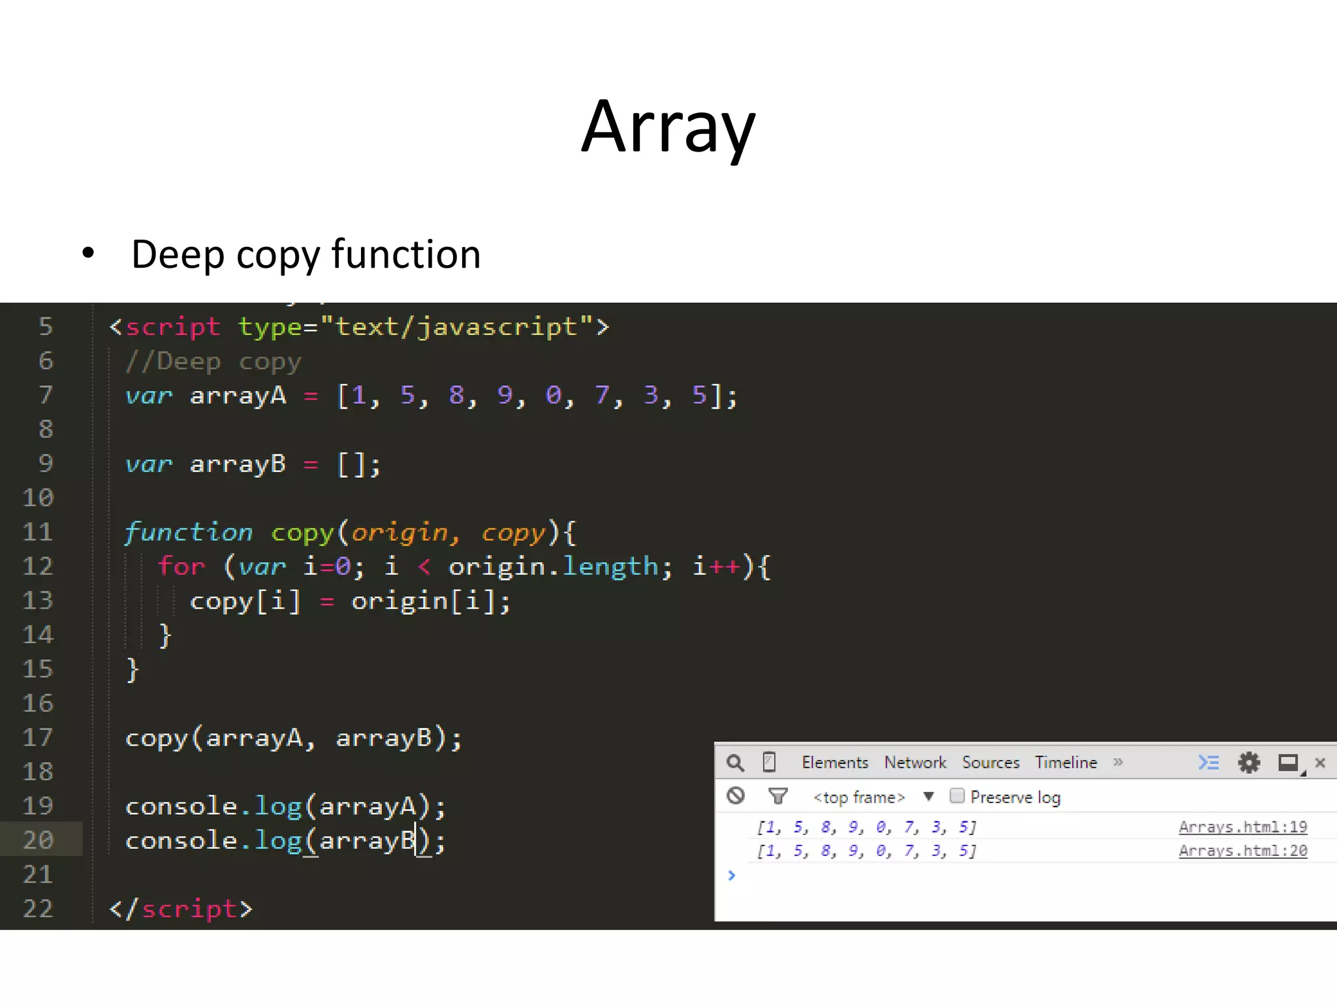The image size is (1337, 1003).
Task: Open the Arrays.html:19 source link
Action: (x=1243, y=827)
